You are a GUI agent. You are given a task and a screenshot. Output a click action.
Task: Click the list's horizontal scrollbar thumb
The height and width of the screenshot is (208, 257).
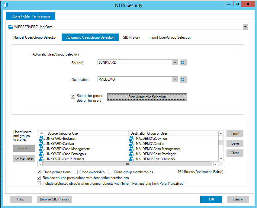127,164
